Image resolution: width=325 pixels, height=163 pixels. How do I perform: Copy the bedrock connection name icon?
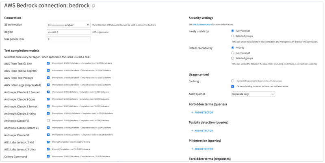(x=93, y=6)
